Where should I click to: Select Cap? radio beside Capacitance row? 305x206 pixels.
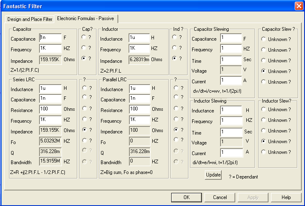click(x=84, y=37)
